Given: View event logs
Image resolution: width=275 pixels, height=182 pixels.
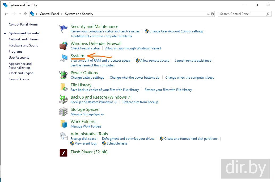Looking at the screenshot, I should (x=86, y=143).
